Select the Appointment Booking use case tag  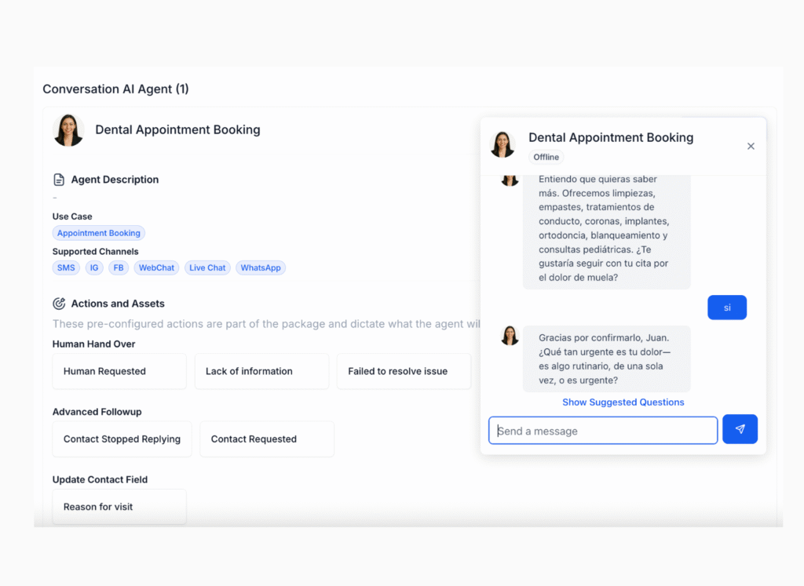point(99,233)
